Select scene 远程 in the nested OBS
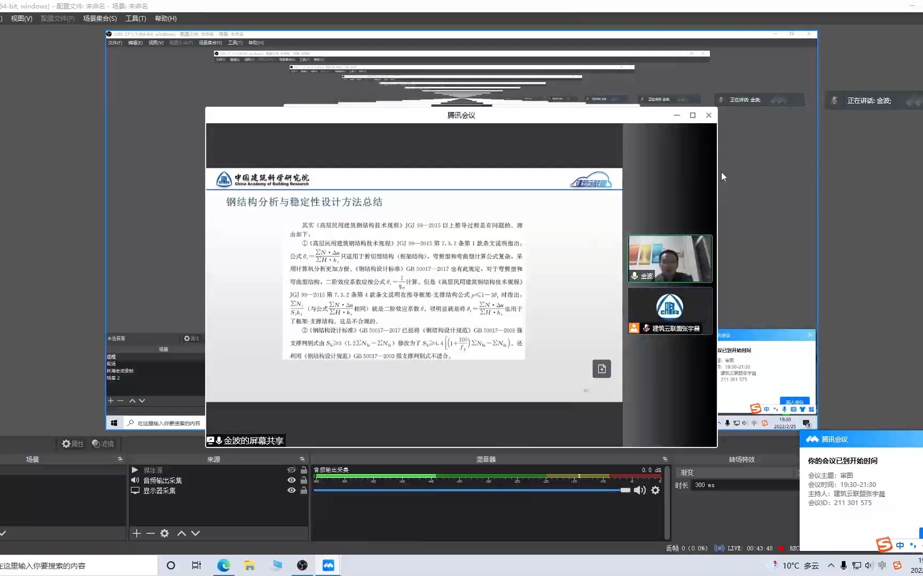Screen dimensions: 923x576 click(x=111, y=357)
